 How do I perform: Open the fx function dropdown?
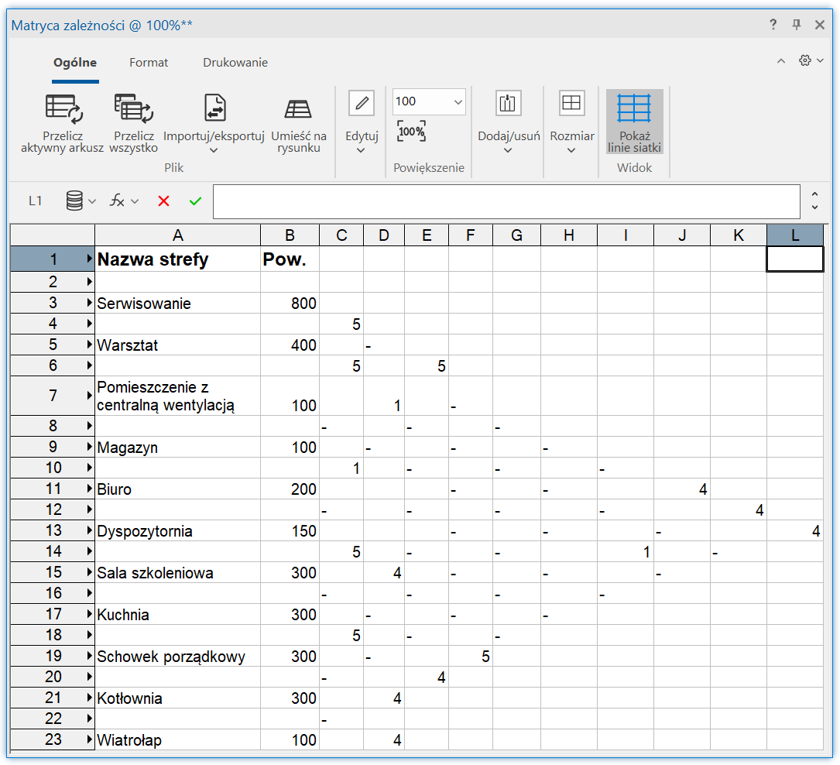[x=123, y=201]
